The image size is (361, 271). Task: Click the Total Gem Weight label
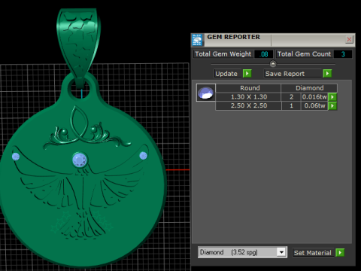point(223,54)
